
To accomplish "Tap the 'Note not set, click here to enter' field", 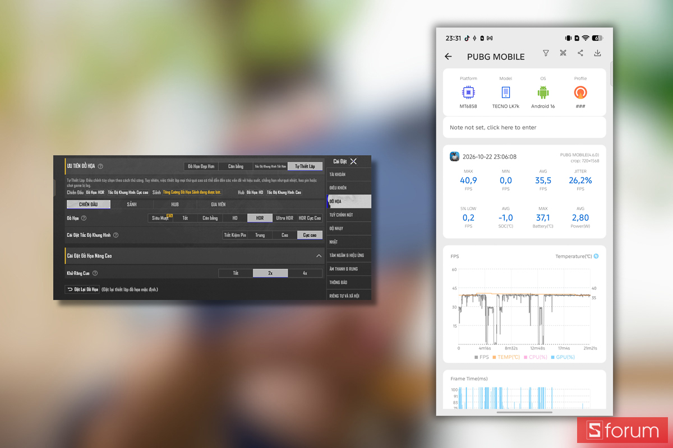I will click(x=524, y=127).
